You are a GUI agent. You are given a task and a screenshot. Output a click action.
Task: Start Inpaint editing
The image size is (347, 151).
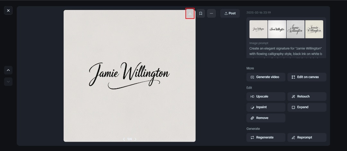pyautogui.click(x=266, y=107)
